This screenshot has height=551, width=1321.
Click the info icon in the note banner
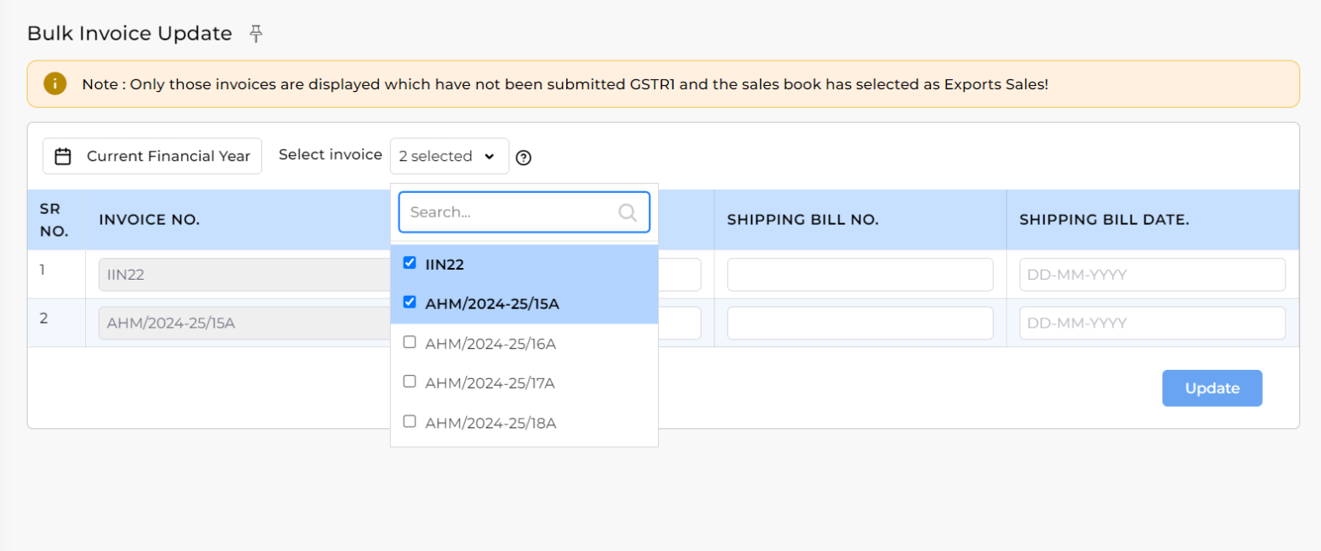tap(54, 84)
